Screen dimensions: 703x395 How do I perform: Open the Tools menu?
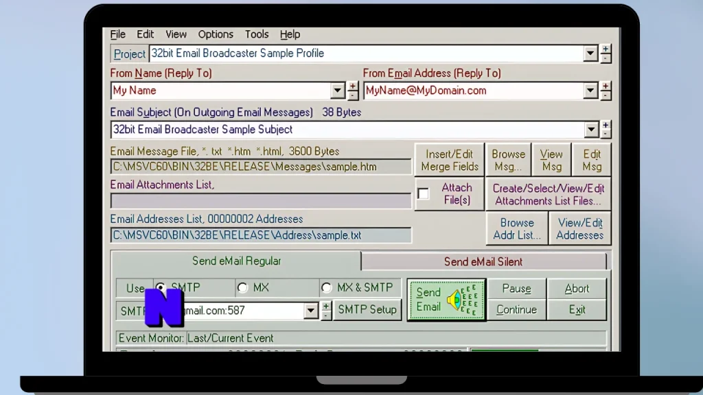point(257,34)
